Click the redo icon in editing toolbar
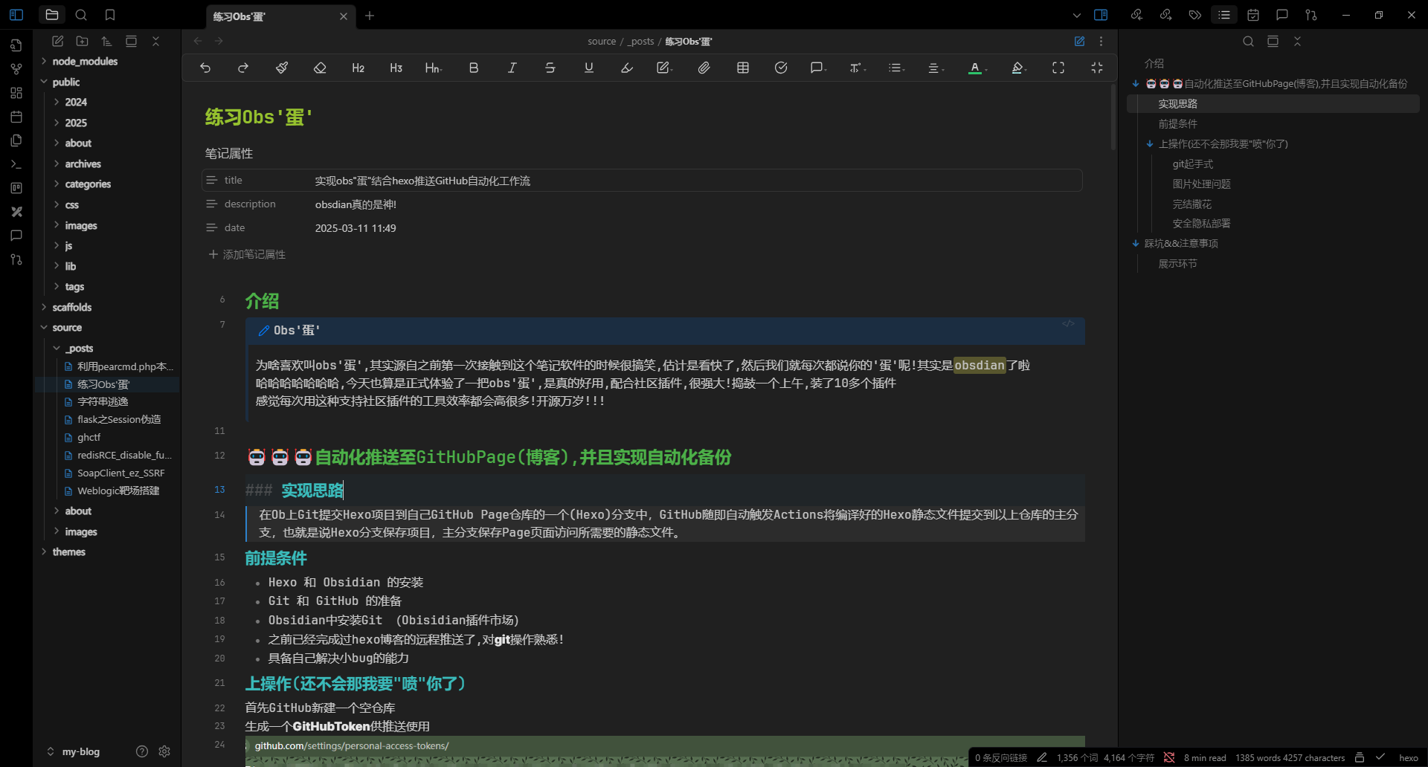This screenshot has width=1428, height=767. [243, 68]
